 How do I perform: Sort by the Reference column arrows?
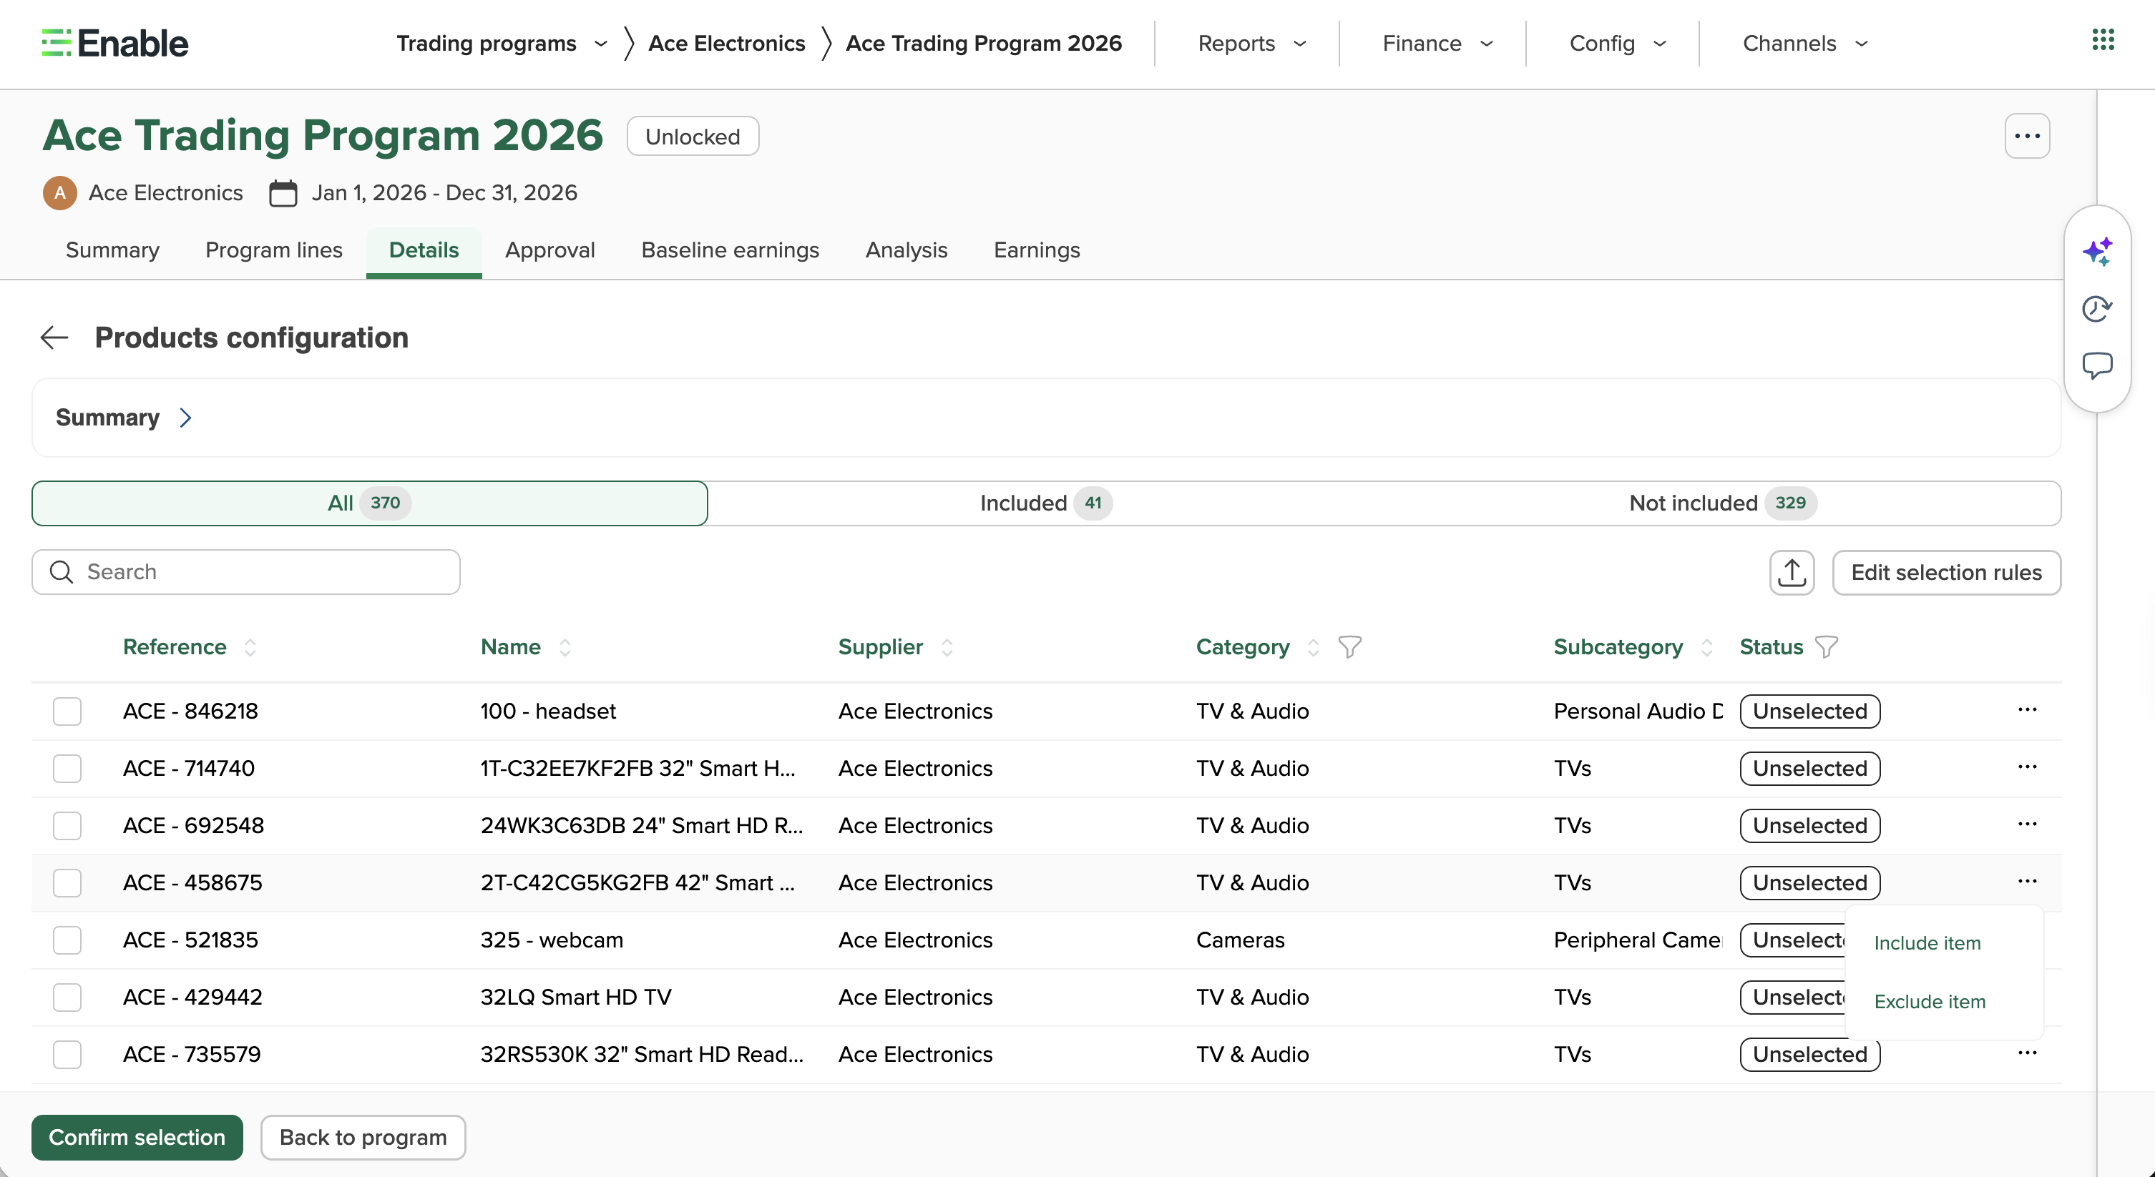pos(249,647)
